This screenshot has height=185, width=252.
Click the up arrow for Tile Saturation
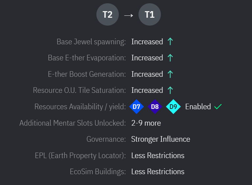170,90
